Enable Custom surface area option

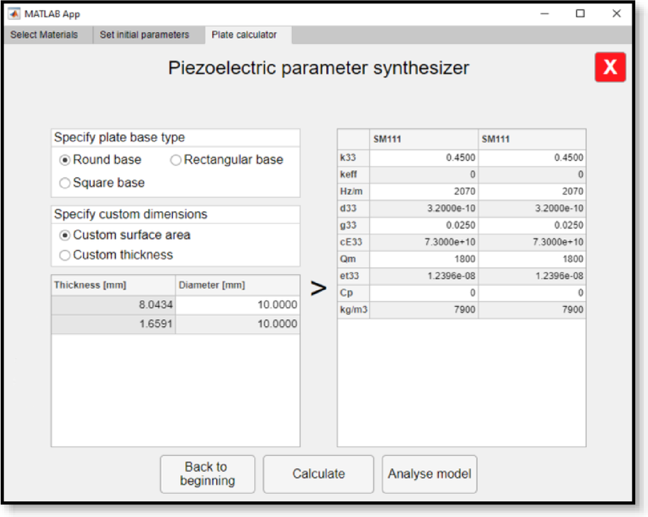click(x=65, y=235)
